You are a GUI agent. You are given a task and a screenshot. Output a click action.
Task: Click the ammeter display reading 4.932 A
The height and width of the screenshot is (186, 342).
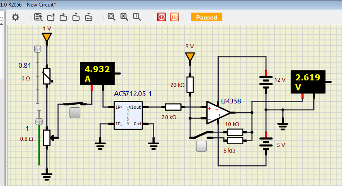tap(97, 73)
